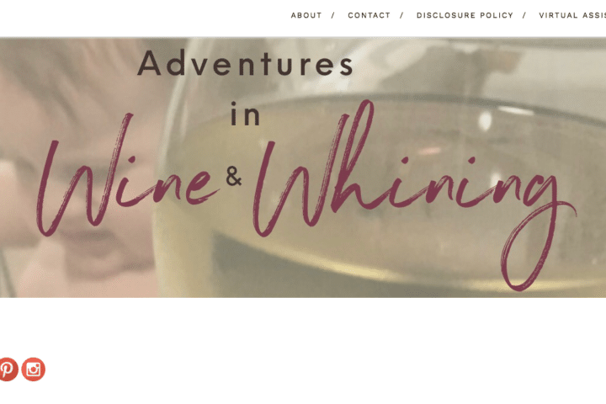The height and width of the screenshot is (404, 606).
Task: Open the Pinterest profile icon
Action: point(8,369)
